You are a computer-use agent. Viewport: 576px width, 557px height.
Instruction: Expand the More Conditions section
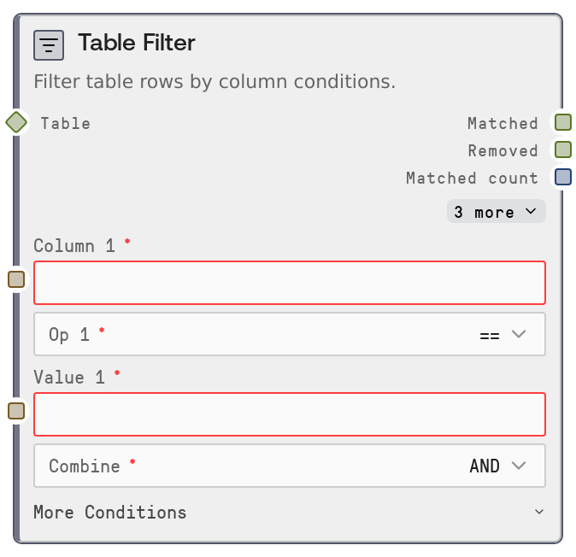(289, 513)
